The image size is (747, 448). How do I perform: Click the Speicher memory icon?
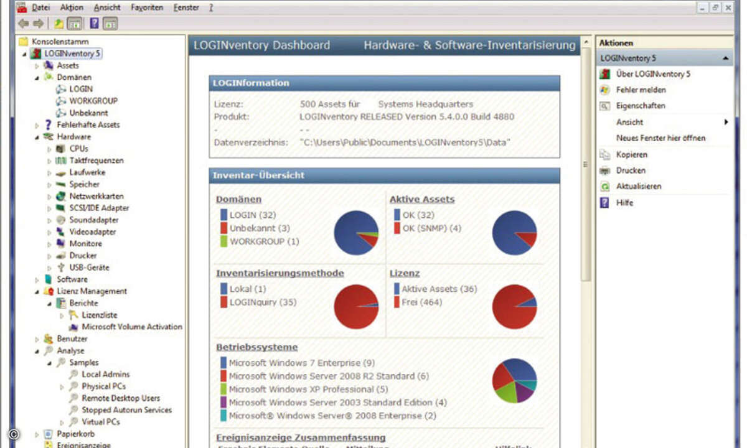pos(60,184)
